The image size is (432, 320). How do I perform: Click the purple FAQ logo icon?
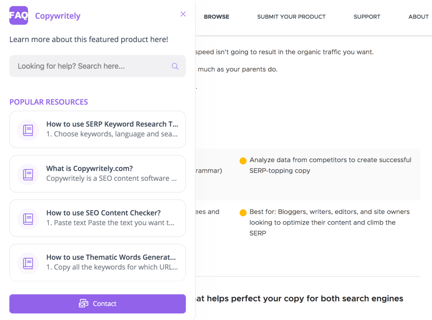[18, 16]
